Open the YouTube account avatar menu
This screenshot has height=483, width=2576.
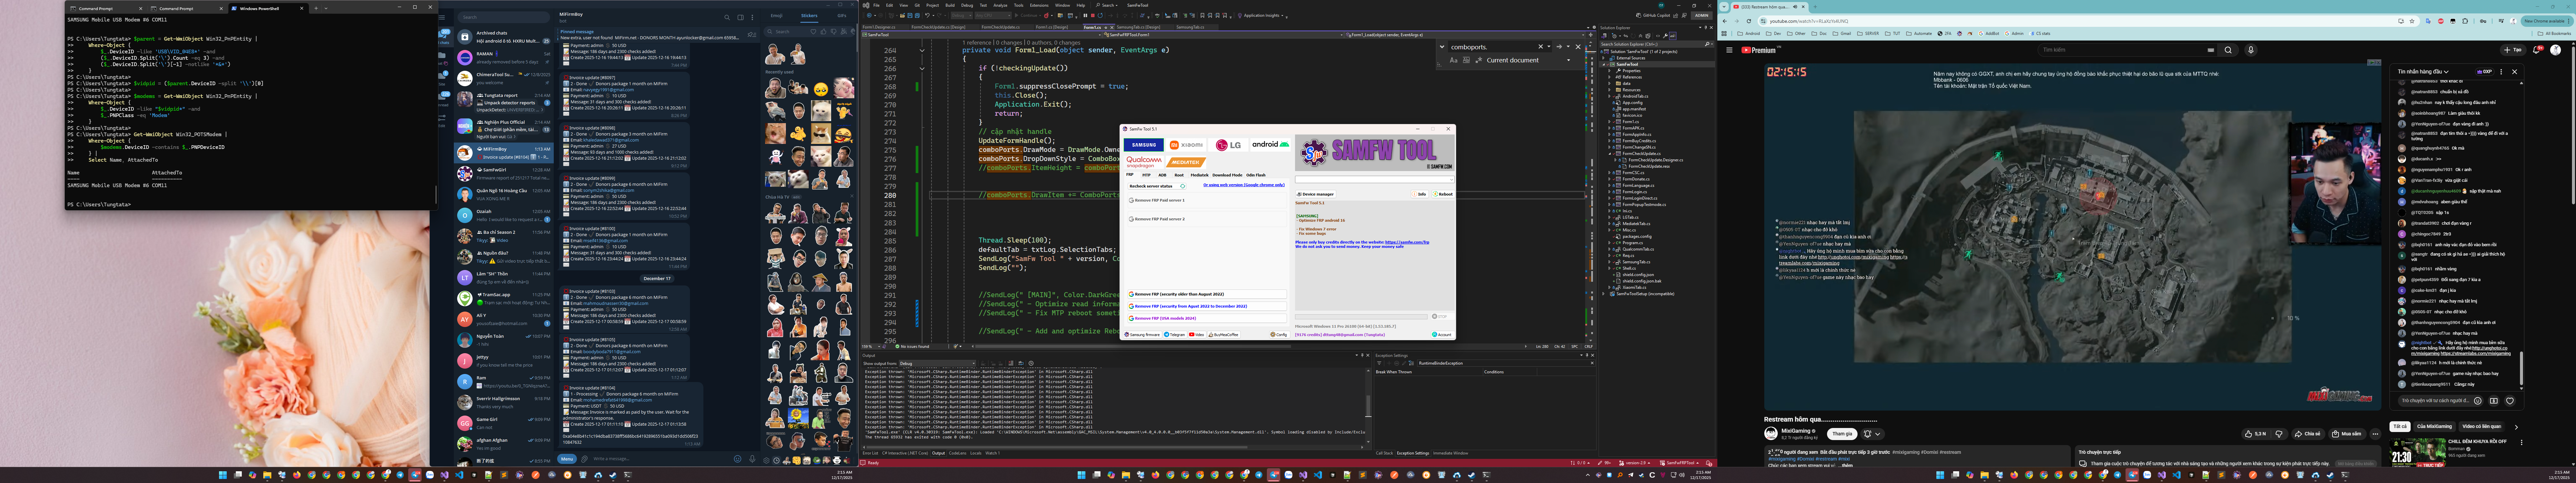coord(2555,50)
